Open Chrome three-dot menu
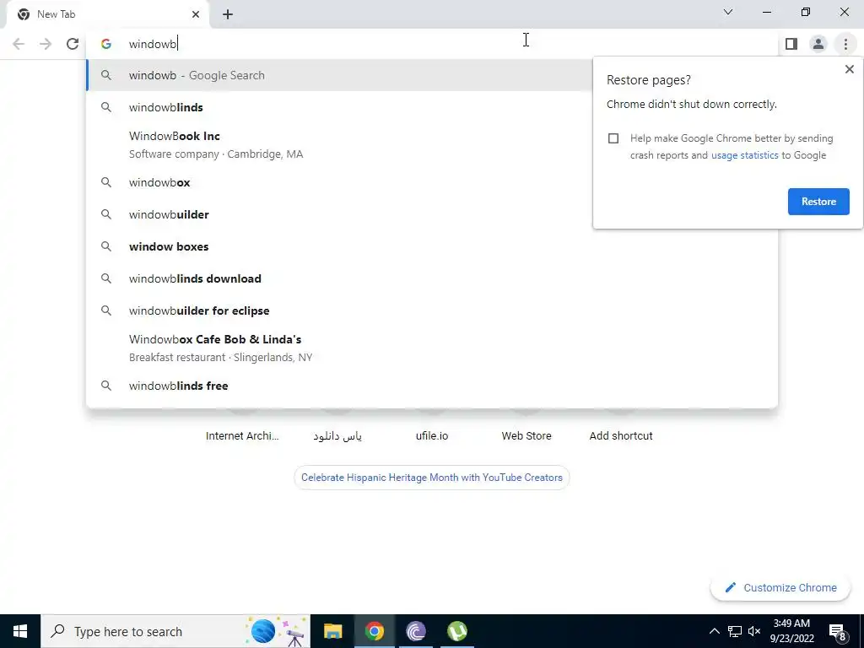The width and height of the screenshot is (864, 648). 845,44
